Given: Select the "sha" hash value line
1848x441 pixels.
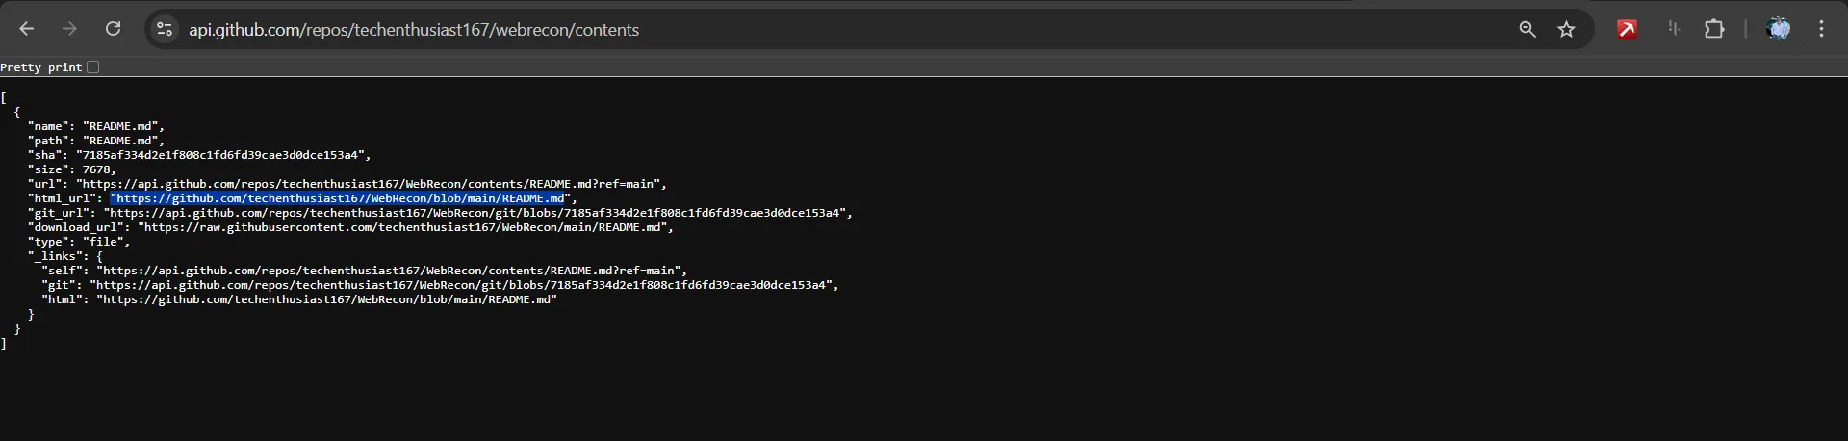Looking at the screenshot, I should tap(199, 155).
